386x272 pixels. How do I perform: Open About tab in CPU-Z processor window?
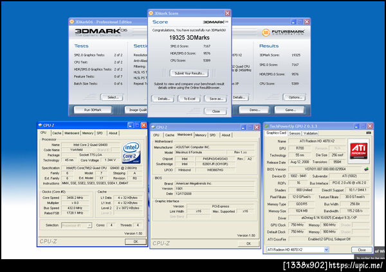(113, 133)
